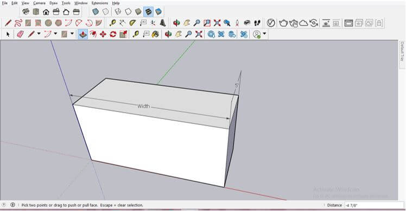The width and height of the screenshot is (406, 211).
Task: Select the Circle tool
Action: pos(48,23)
